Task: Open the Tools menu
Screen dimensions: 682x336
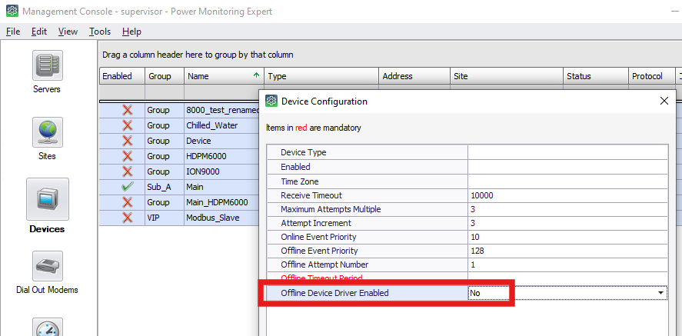Action: click(x=100, y=32)
